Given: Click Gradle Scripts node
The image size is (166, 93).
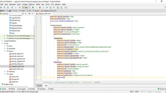Looking at the screenshot, I should click(x=7, y=84).
